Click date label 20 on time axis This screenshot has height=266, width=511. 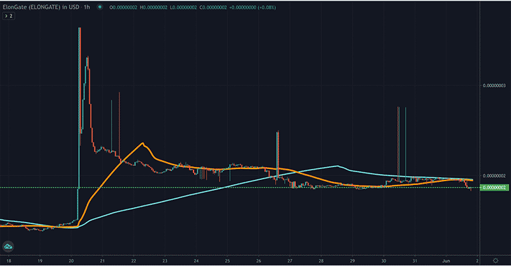point(72,261)
